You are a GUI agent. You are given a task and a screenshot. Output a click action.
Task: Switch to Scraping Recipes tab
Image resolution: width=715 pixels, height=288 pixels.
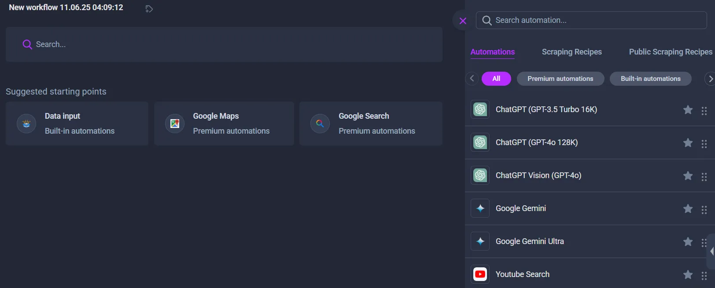[x=571, y=52]
